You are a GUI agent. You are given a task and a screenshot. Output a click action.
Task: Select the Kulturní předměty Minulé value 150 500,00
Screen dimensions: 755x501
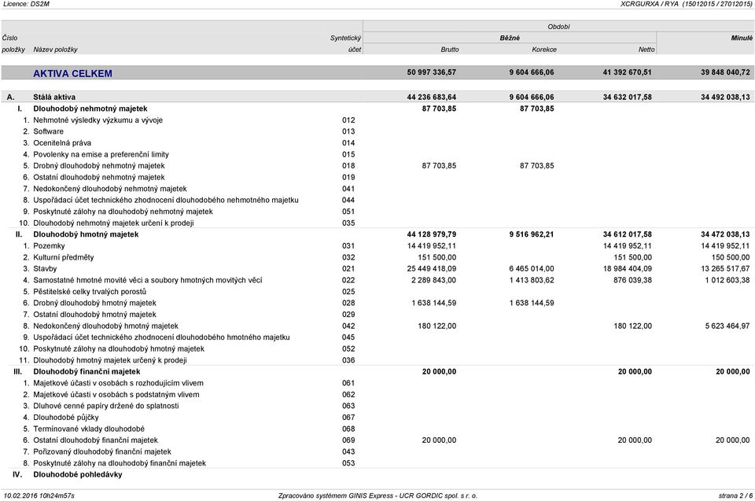[x=730, y=257]
